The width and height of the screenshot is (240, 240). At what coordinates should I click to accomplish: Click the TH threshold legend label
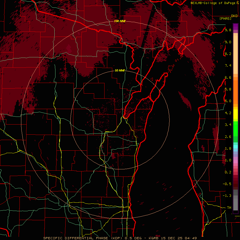(x=229, y=208)
